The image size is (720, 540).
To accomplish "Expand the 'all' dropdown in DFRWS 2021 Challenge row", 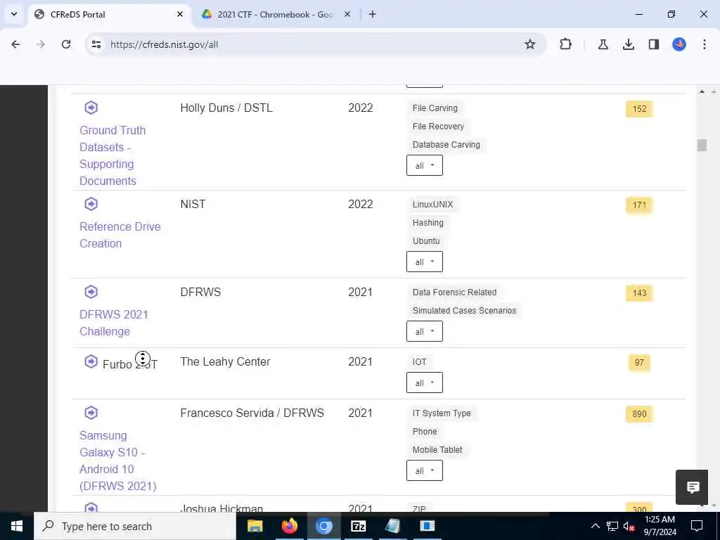I will click(x=424, y=332).
